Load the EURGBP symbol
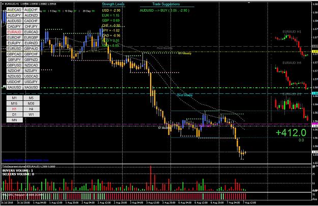This screenshot has height=206, width=318. pyautogui.click(x=31, y=38)
